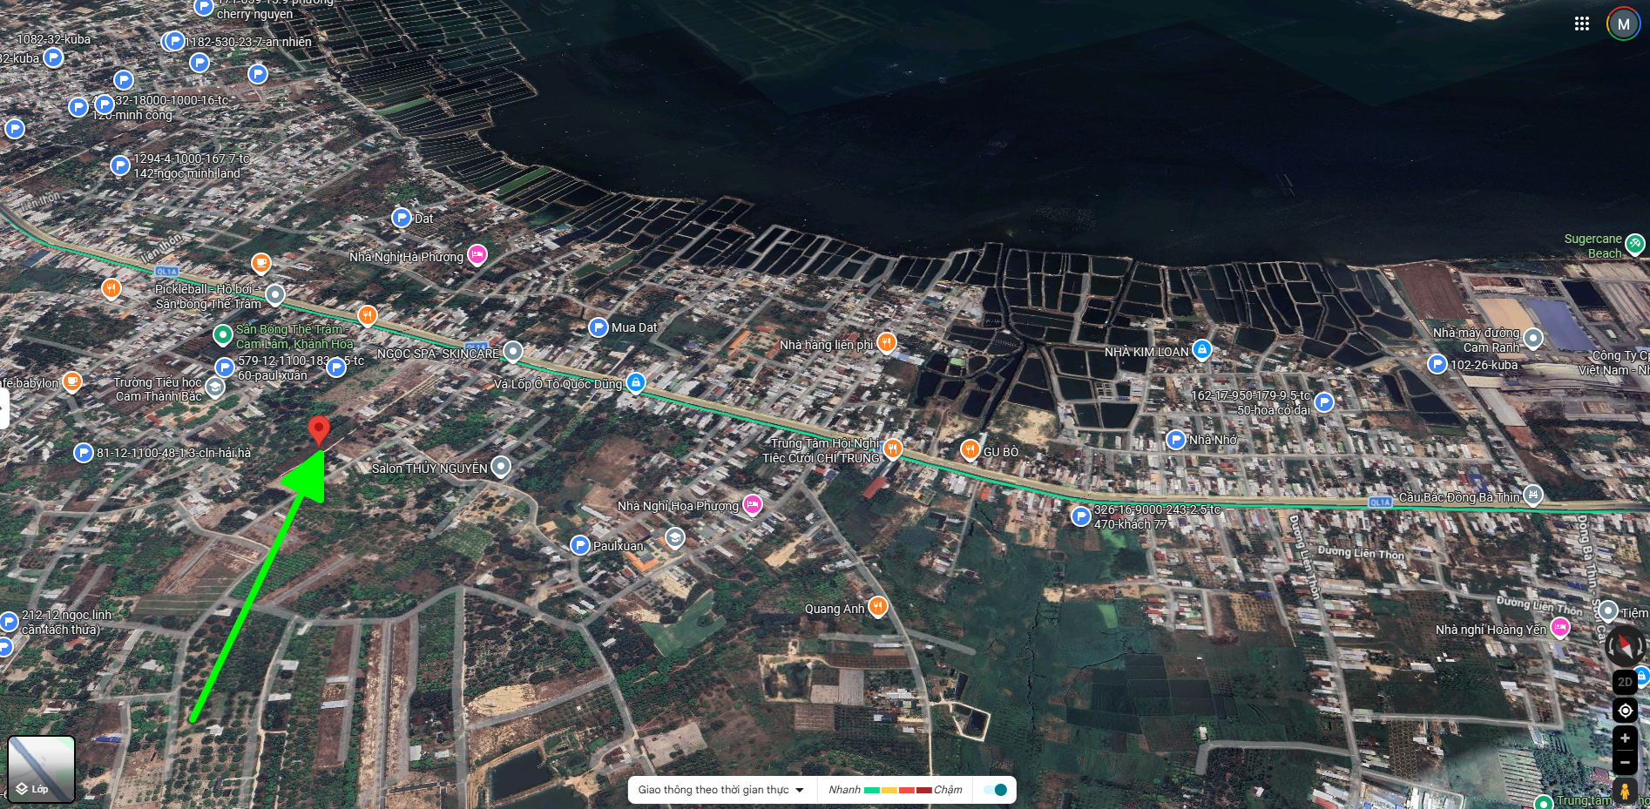Open the Sugercane Beach place label
Image resolution: width=1650 pixels, height=809 pixels.
click(x=1593, y=246)
